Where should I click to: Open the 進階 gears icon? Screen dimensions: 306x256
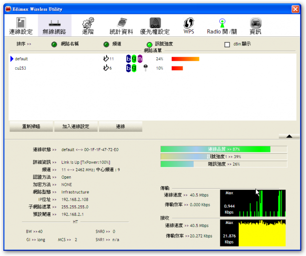[x=88, y=23]
